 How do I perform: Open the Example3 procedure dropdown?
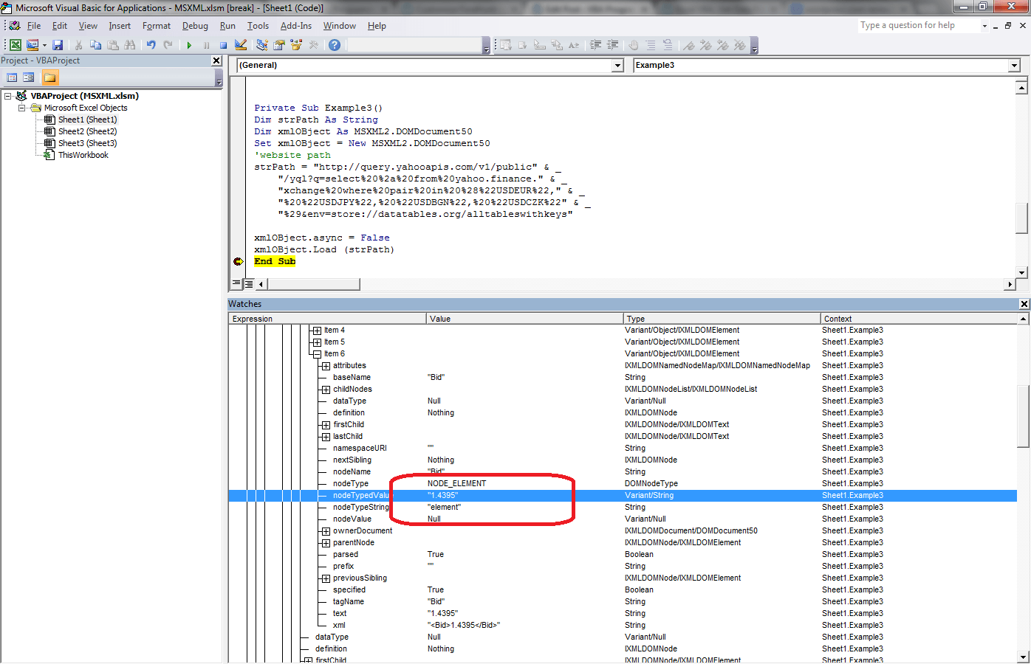[x=1015, y=65]
